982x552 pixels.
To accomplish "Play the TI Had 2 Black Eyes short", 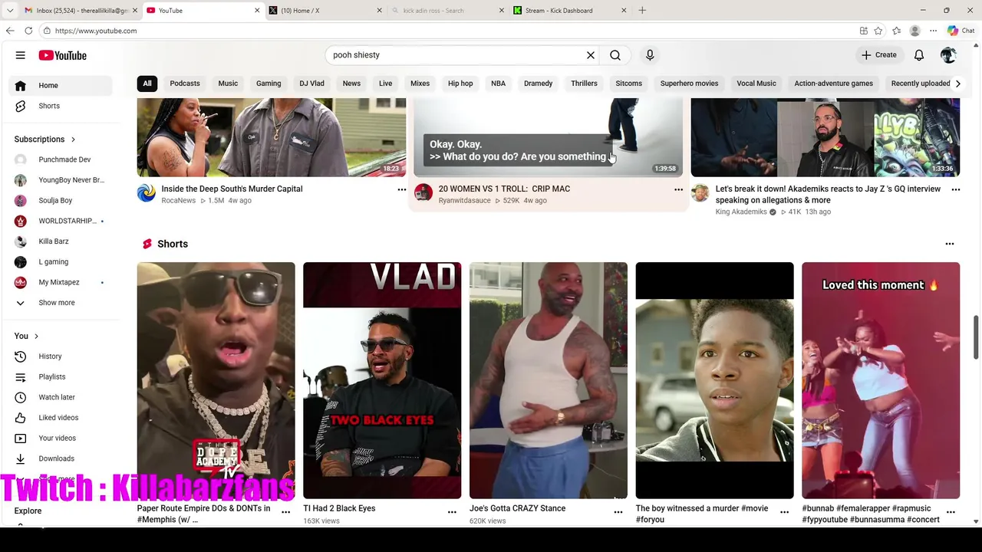I will coord(382,380).
